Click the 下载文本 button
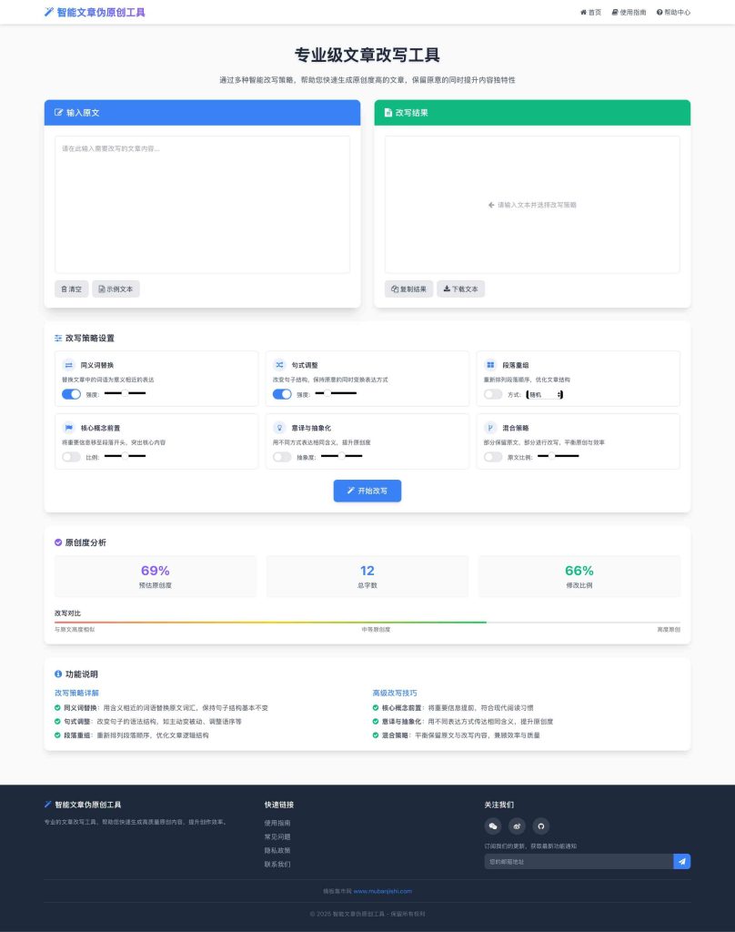Viewport: 735px width, 932px height. click(461, 289)
